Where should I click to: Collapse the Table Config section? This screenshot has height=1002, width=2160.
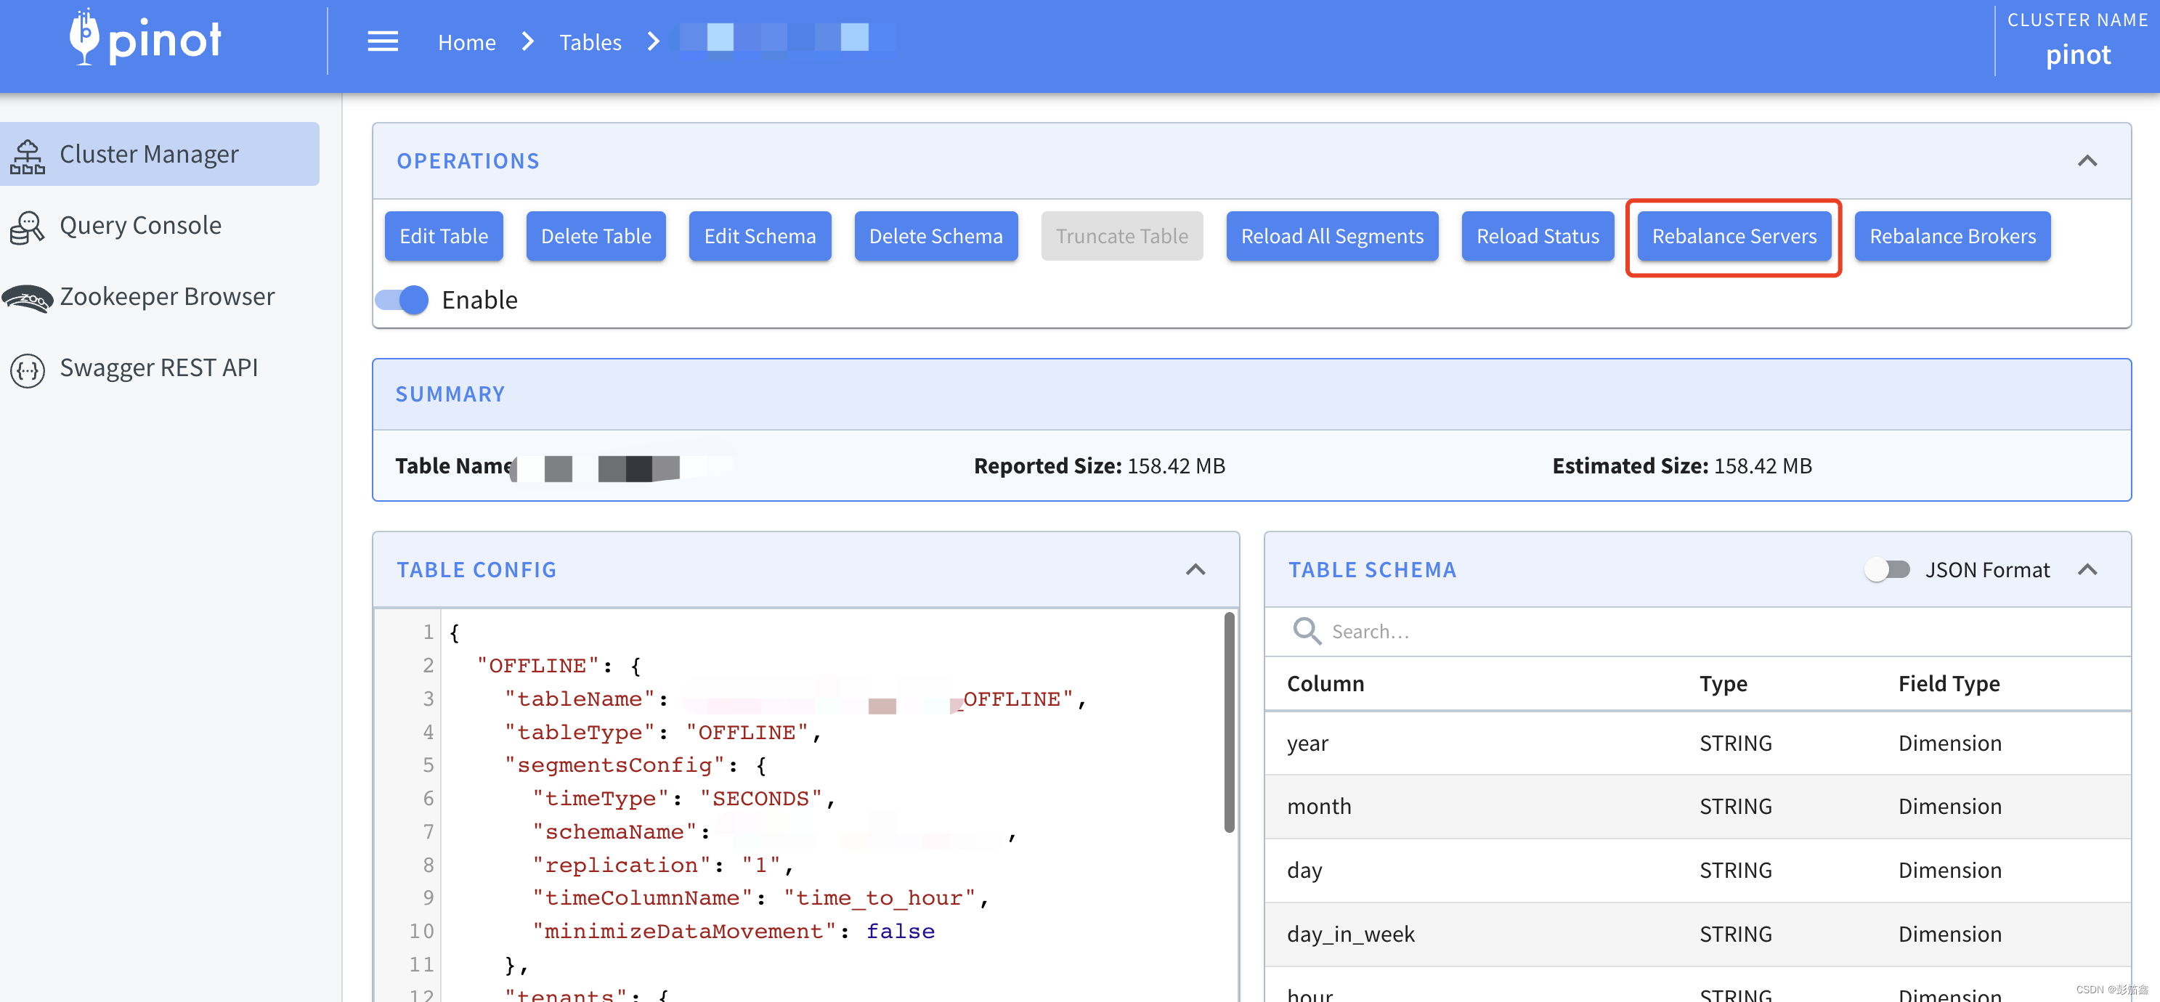(x=1195, y=569)
